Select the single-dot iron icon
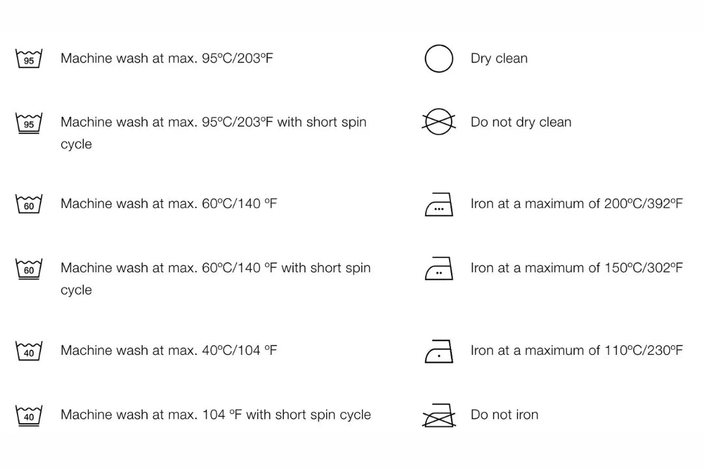Image resolution: width=703 pixels, height=468 pixels. [x=439, y=351]
